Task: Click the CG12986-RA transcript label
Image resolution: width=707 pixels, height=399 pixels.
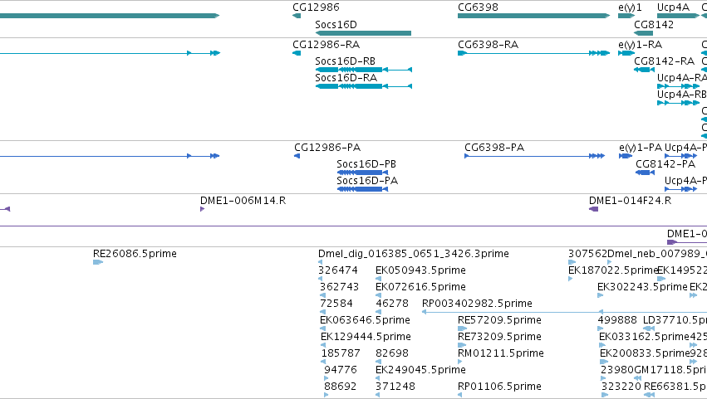Action: click(326, 45)
